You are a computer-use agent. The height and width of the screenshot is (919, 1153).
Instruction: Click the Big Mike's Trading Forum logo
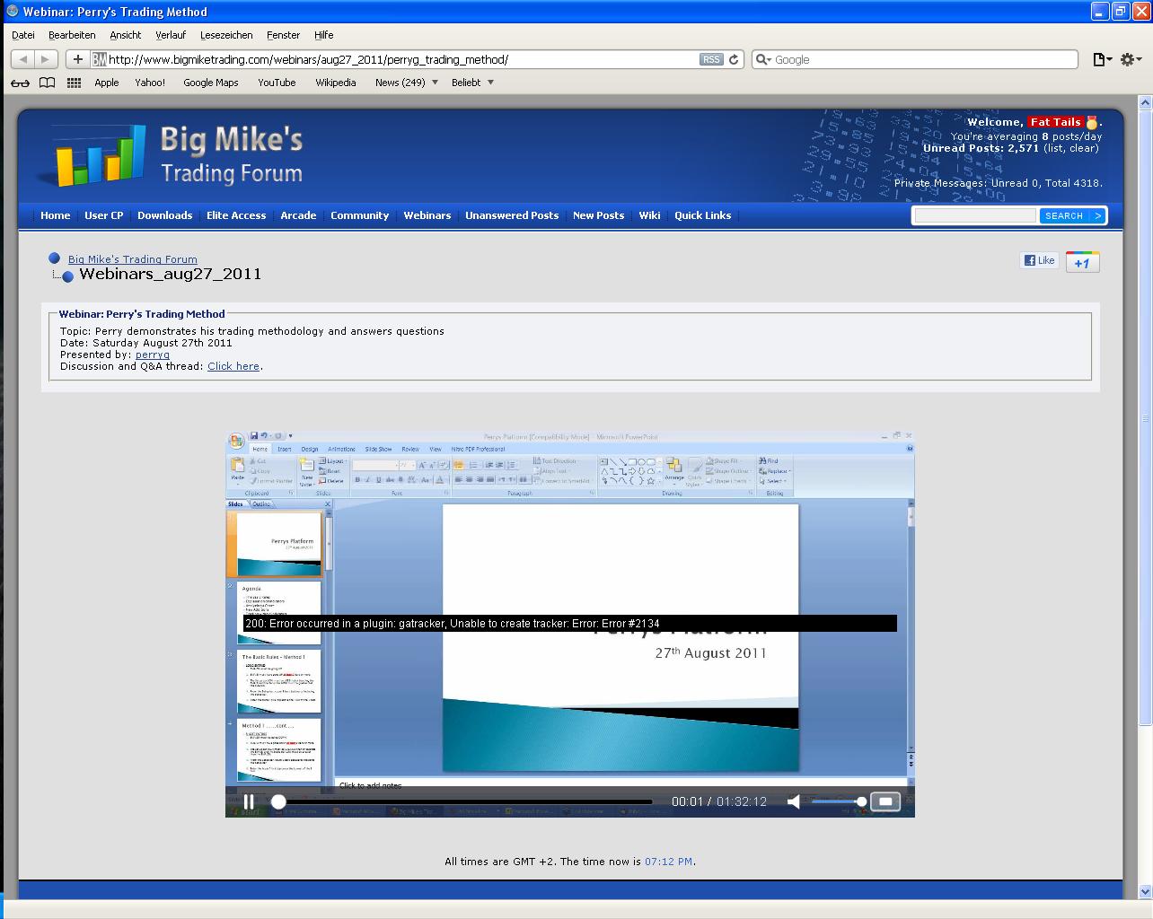coord(172,154)
